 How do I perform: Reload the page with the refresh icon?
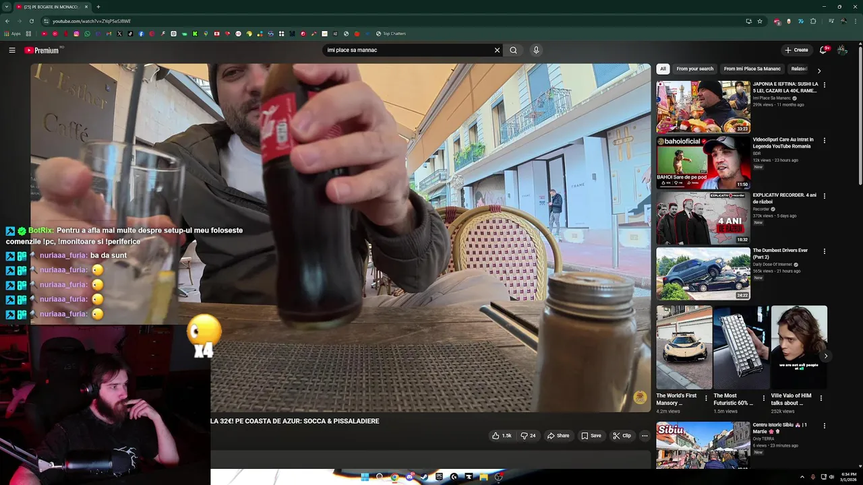click(x=32, y=21)
